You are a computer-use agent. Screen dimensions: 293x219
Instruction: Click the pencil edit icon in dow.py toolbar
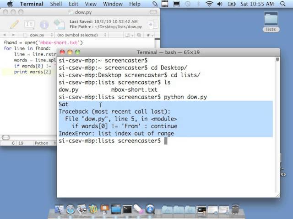[x=14, y=24]
